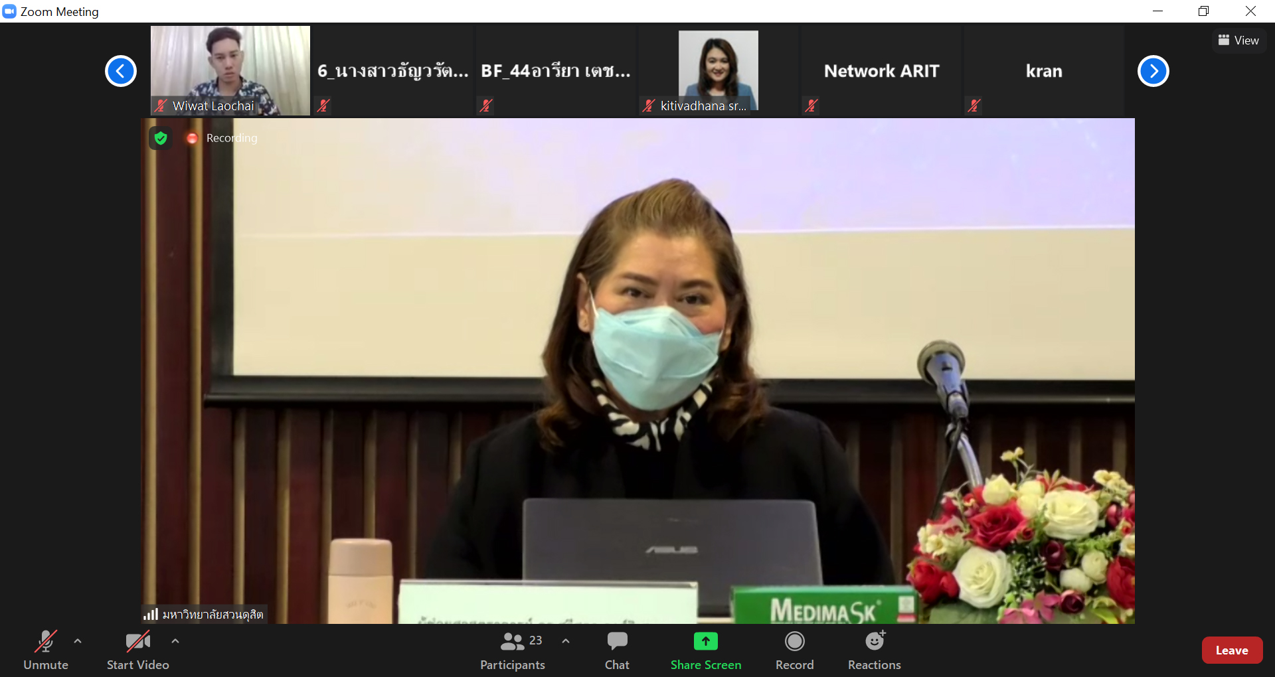The image size is (1275, 677).
Task: Click speaker name label มหาวิทยาลัยสวนดุสิต
Action: tap(212, 615)
